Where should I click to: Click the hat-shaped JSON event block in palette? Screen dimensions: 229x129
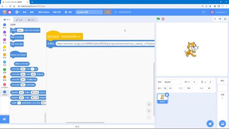pyautogui.click(x=18, y=54)
